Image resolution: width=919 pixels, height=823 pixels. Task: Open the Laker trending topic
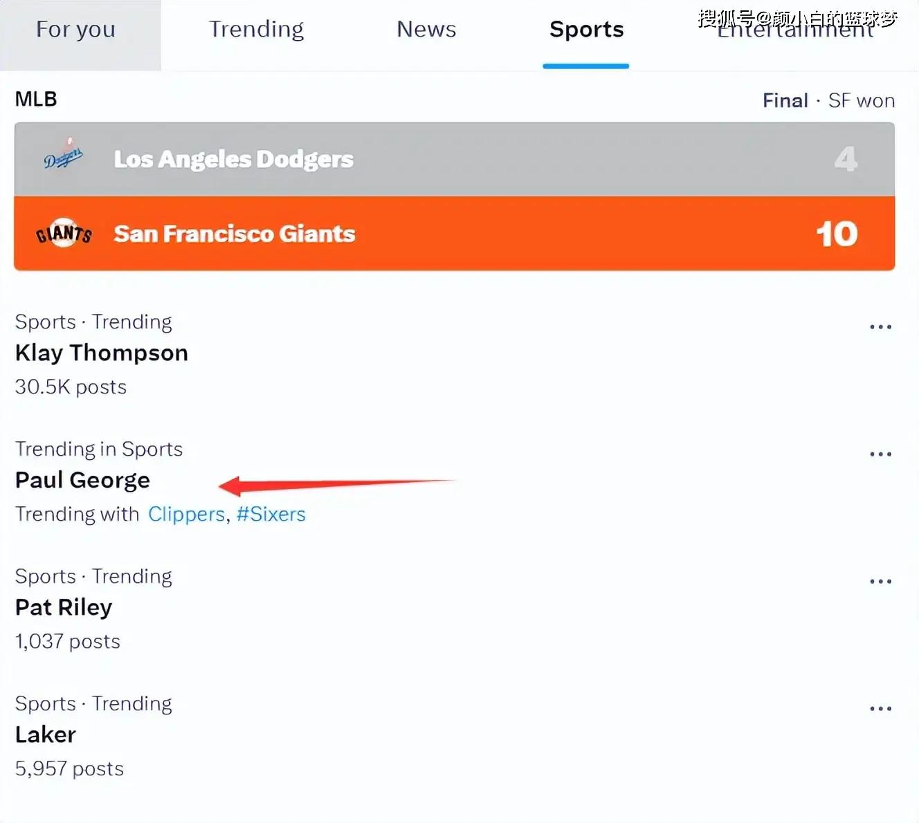point(46,734)
